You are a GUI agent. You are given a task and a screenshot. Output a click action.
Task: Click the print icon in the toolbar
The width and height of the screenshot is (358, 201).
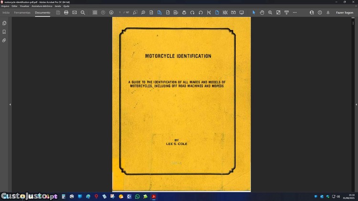[x=66, y=12]
